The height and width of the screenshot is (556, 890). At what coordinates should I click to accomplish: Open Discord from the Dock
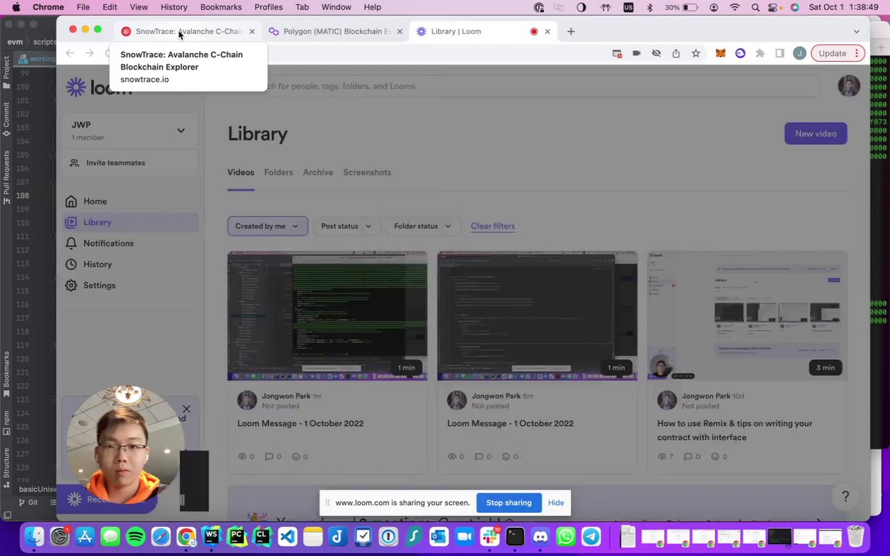pyautogui.click(x=540, y=537)
